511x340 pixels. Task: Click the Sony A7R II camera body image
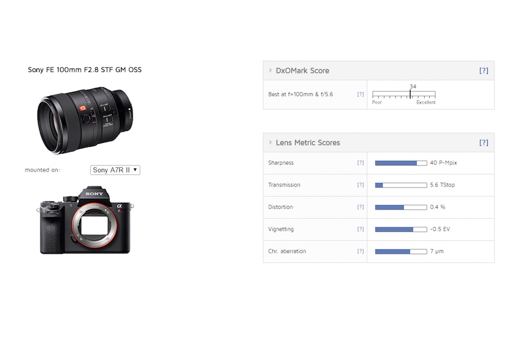(x=85, y=220)
